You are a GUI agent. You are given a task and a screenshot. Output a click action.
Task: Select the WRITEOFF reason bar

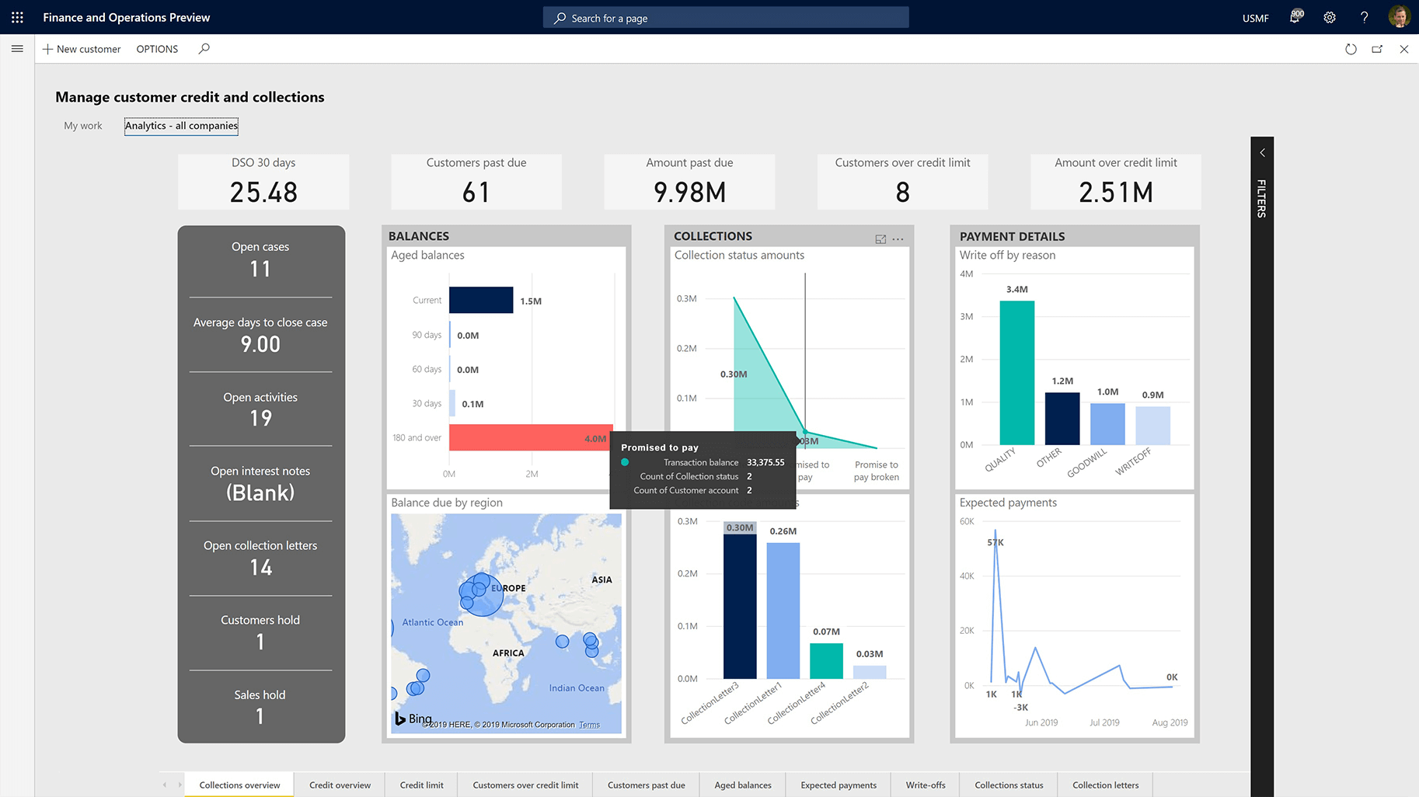pyautogui.click(x=1152, y=425)
